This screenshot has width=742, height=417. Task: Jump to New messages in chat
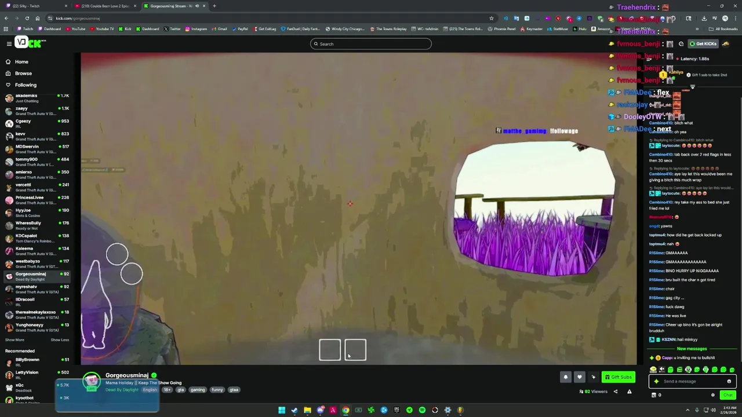pos(692,349)
